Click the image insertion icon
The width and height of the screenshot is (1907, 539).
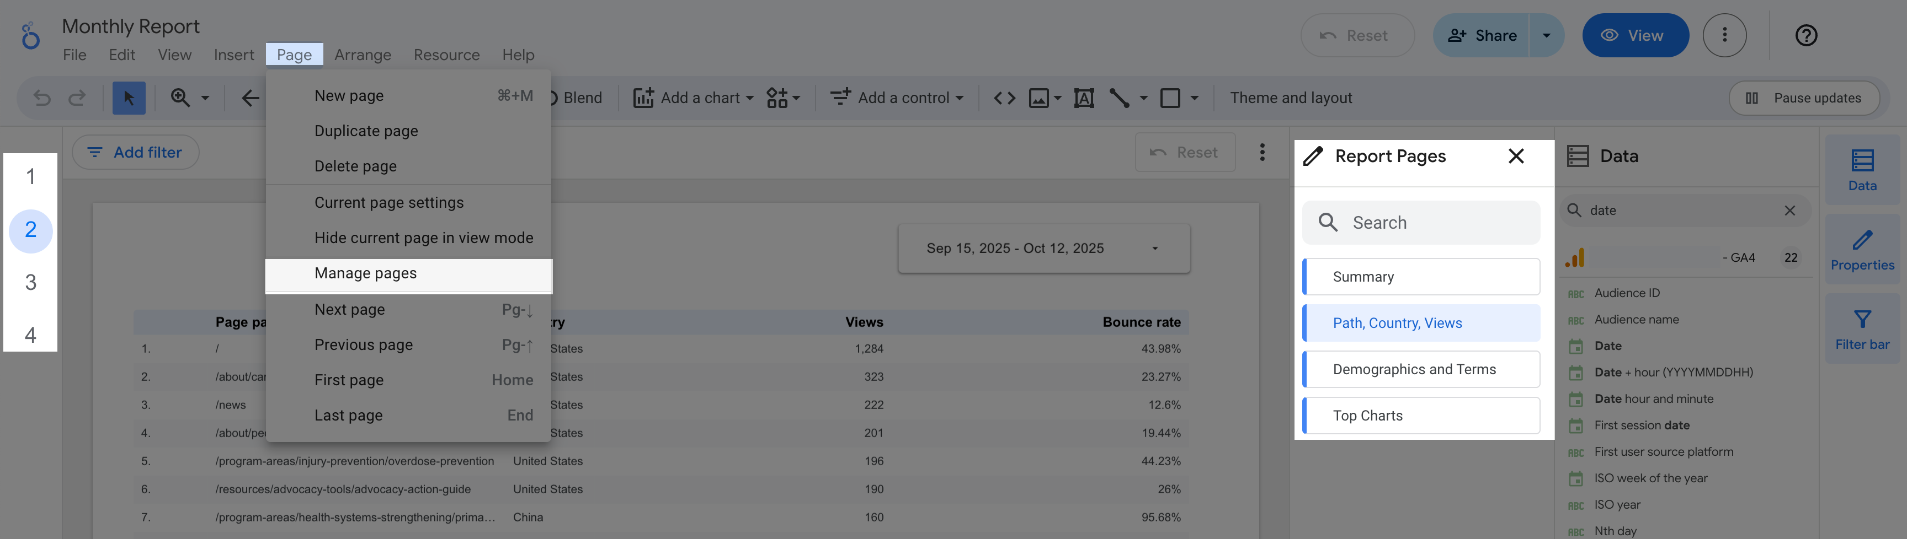pyautogui.click(x=1038, y=97)
